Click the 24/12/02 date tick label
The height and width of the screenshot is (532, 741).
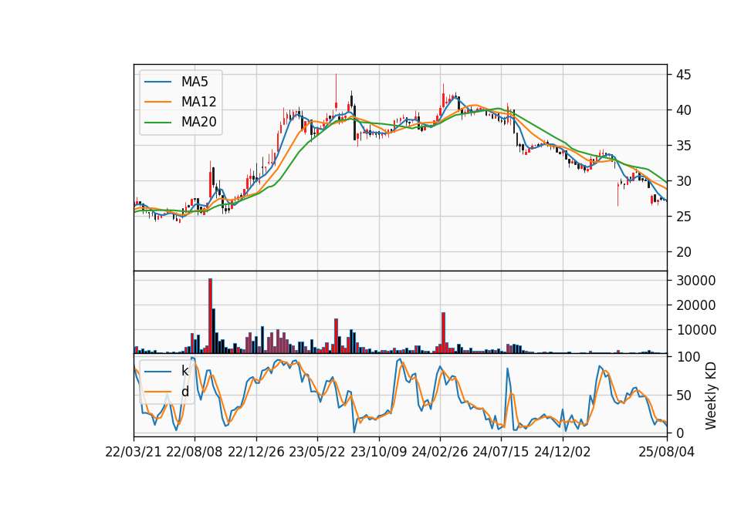point(563,452)
